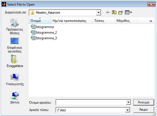The image size is (157, 116).
Task: Select the file name Istogramma_2
Action: point(46,33)
